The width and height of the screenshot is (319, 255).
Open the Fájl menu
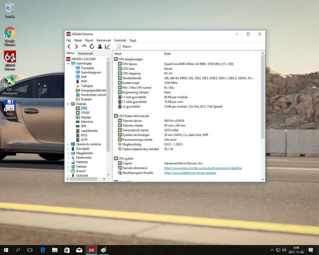(68, 40)
